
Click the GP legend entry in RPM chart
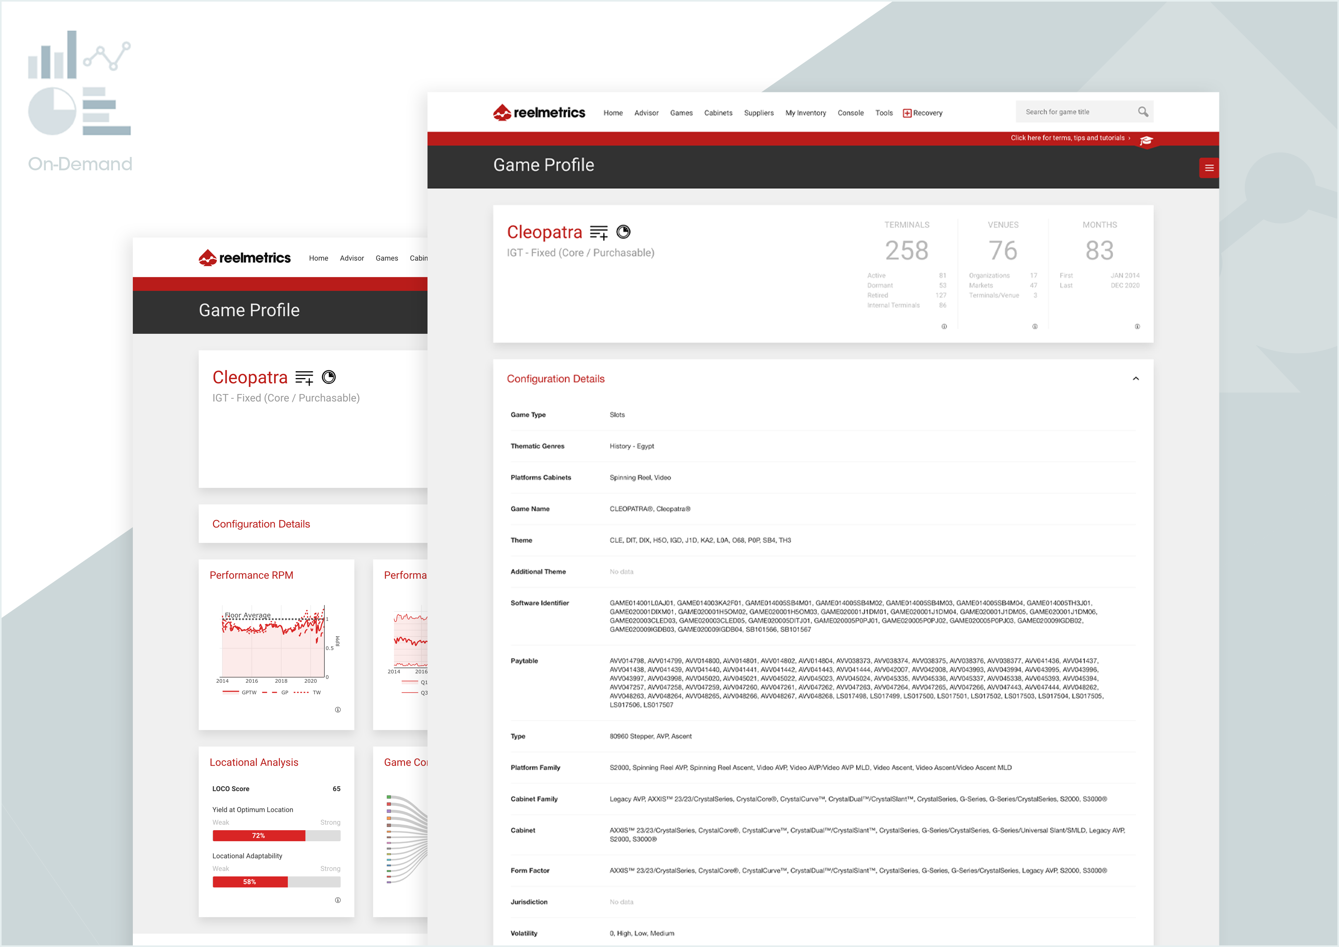click(275, 693)
